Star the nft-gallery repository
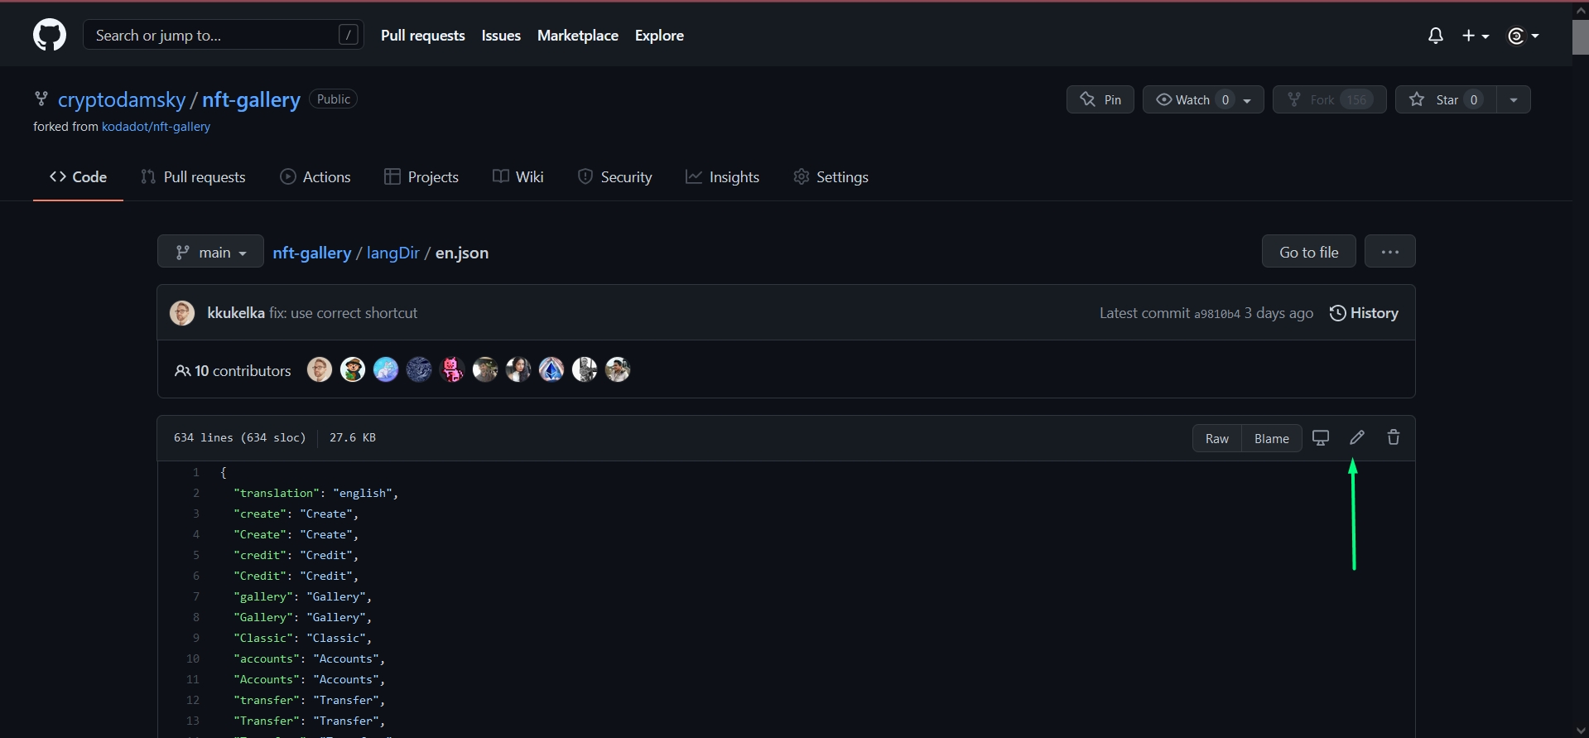Viewport: 1589px width, 738px height. click(1445, 100)
